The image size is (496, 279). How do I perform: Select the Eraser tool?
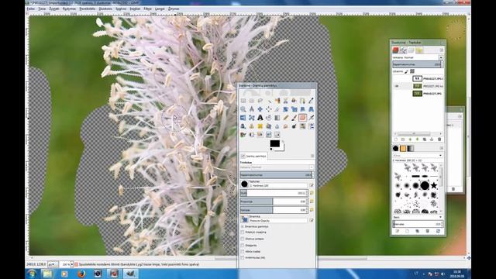click(x=303, y=118)
